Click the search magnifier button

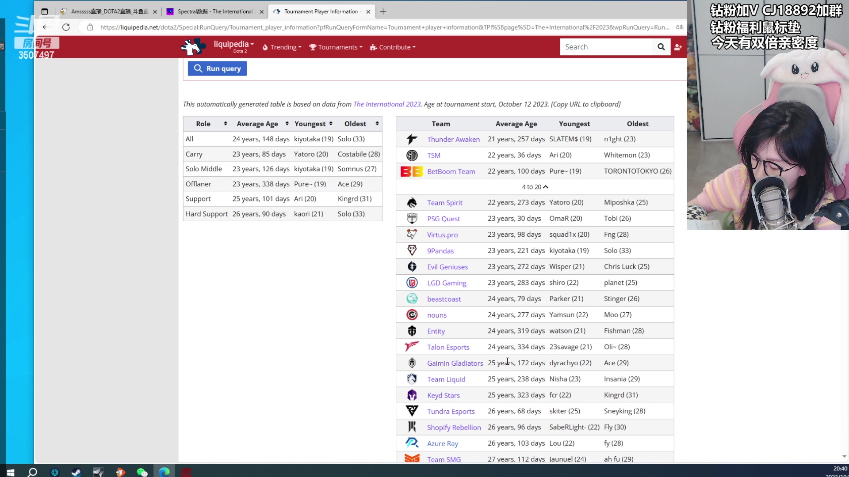coord(661,47)
